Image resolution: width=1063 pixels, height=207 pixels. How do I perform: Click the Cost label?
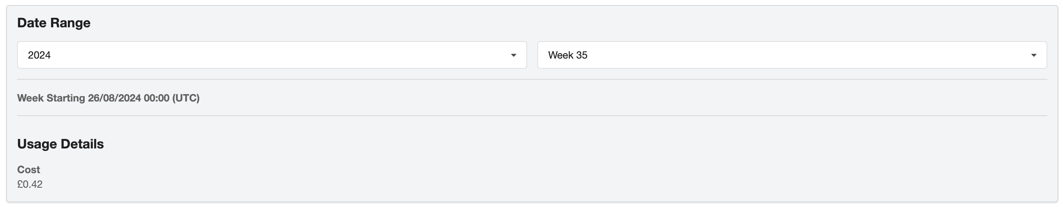click(x=28, y=170)
